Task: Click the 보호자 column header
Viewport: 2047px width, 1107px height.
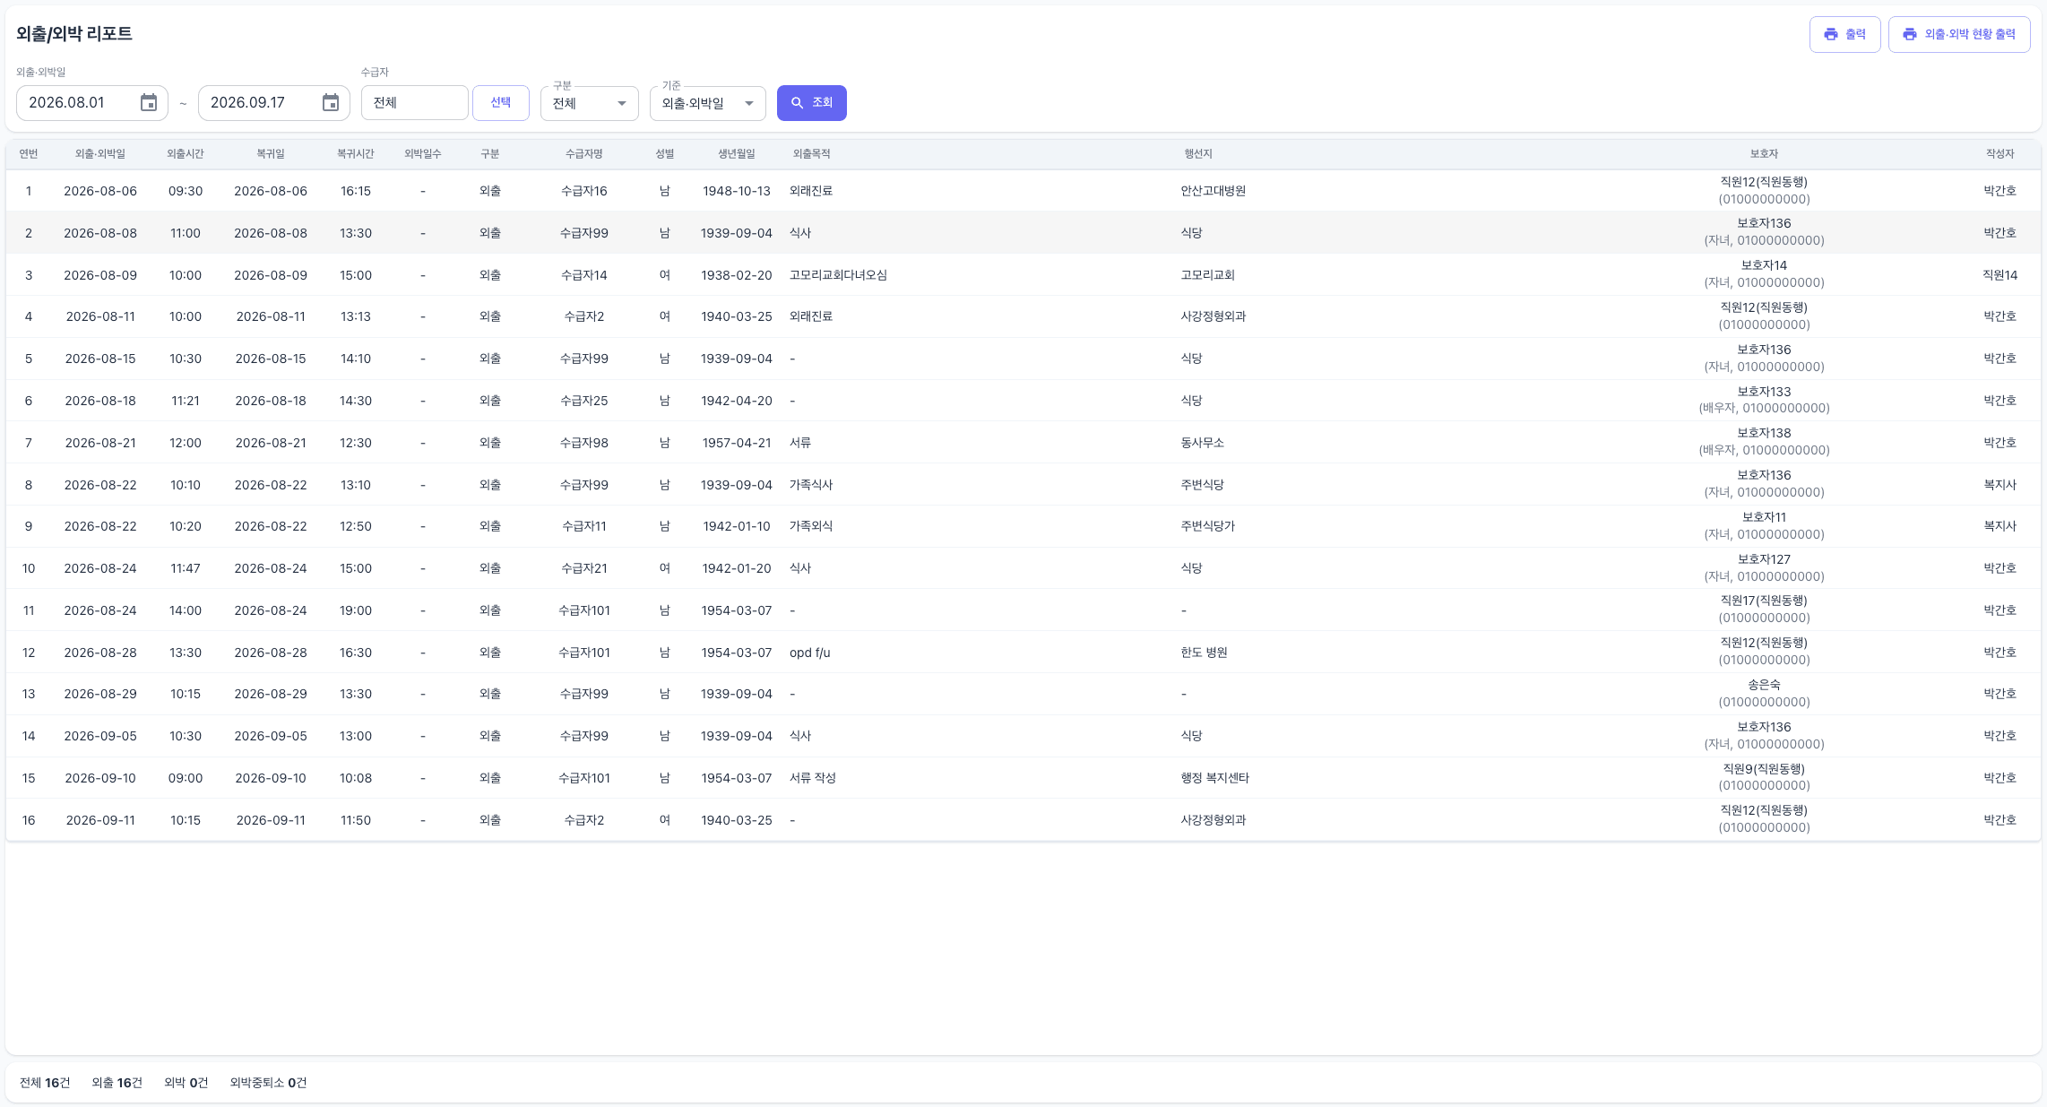Action: [1764, 154]
